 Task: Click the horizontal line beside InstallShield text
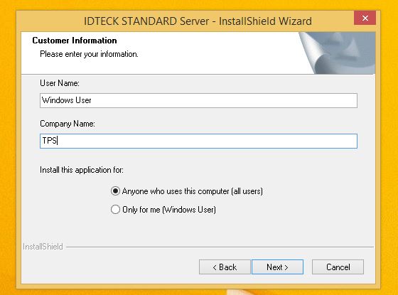220,247
